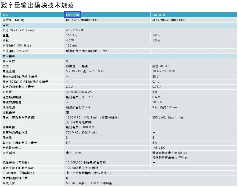This screenshot has height=187, width=238.
Task: Click the 电感钳位电压 row label
Action: (12, 148)
